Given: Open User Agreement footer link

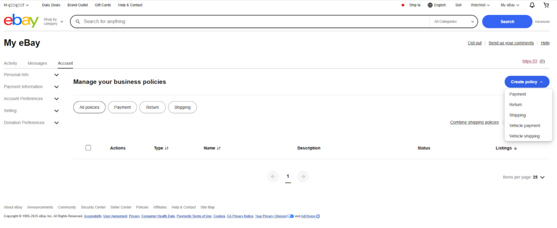Looking at the screenshot, I should point(115,216).
